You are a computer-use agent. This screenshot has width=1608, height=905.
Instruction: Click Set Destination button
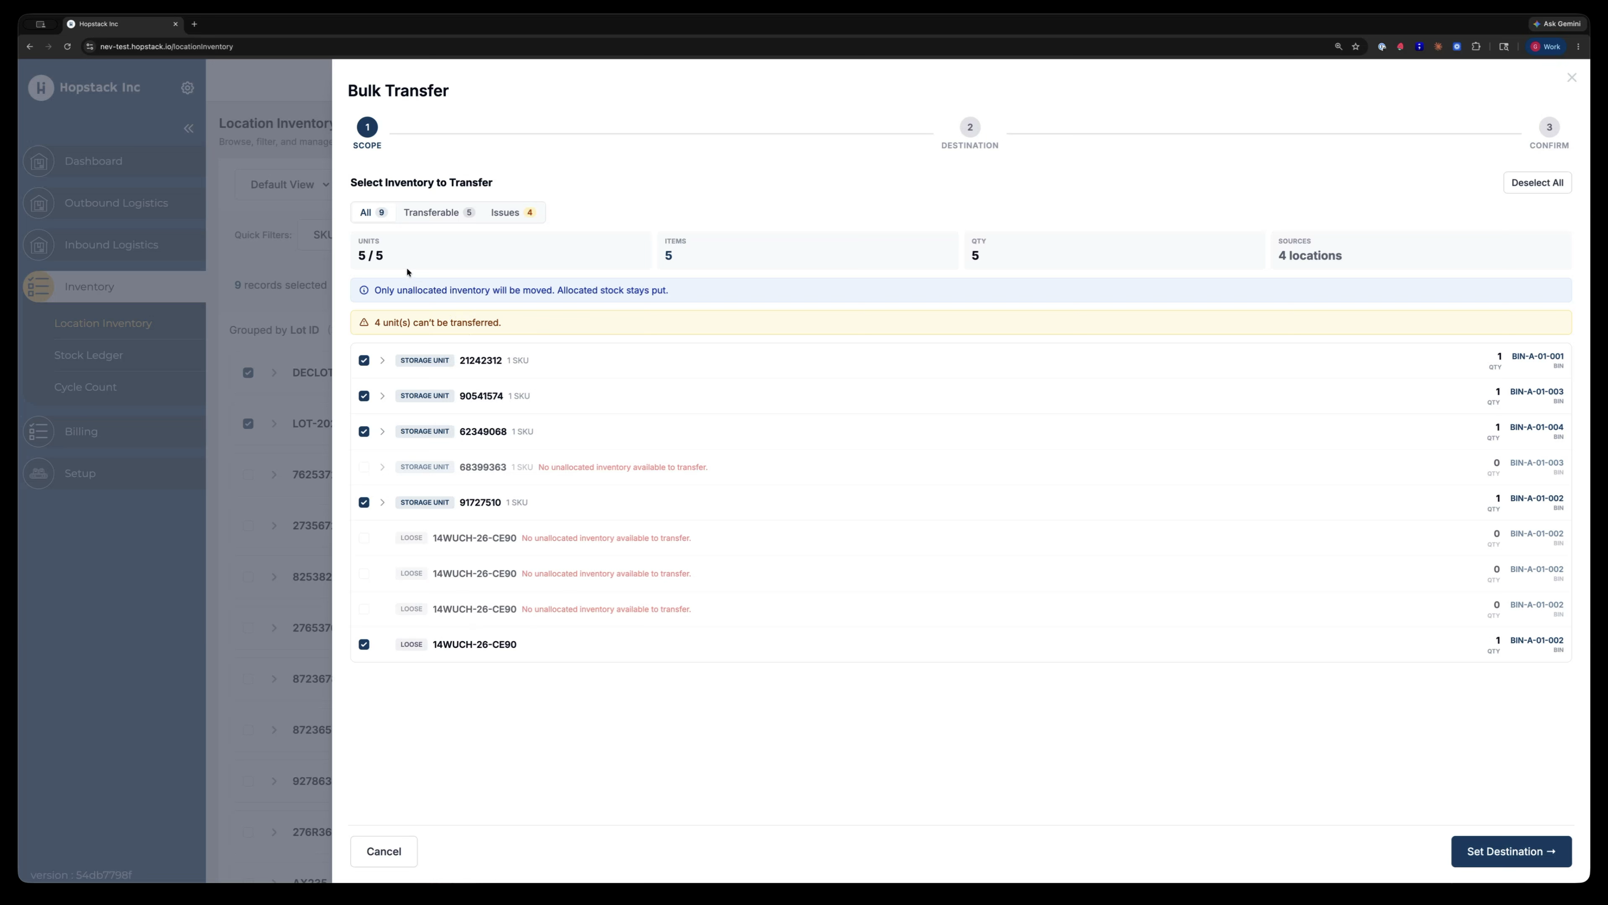pyautogui.click(x=1511, y=852)
